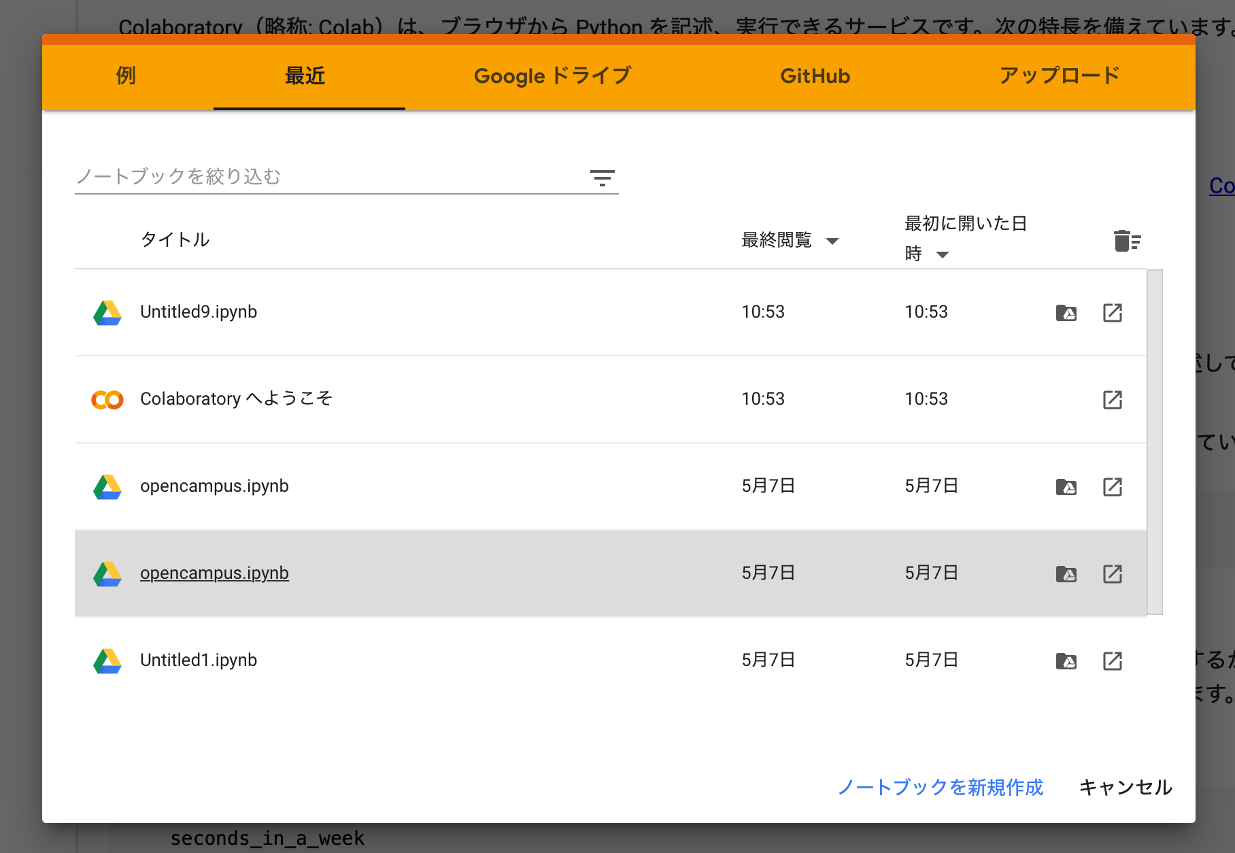This screenshot has height=853, width=1235.
Task: Click the タイトル column header
Action: coord(175,239)
